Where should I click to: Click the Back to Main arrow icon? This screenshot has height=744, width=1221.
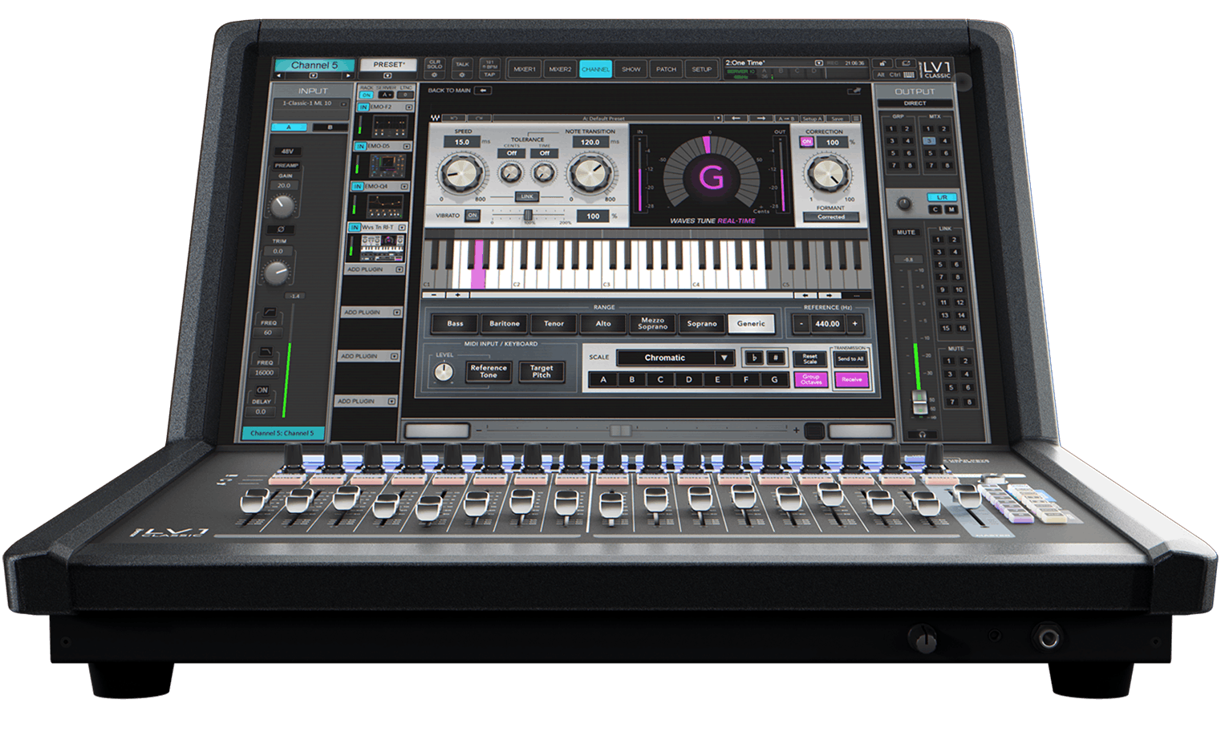[483, 91]
